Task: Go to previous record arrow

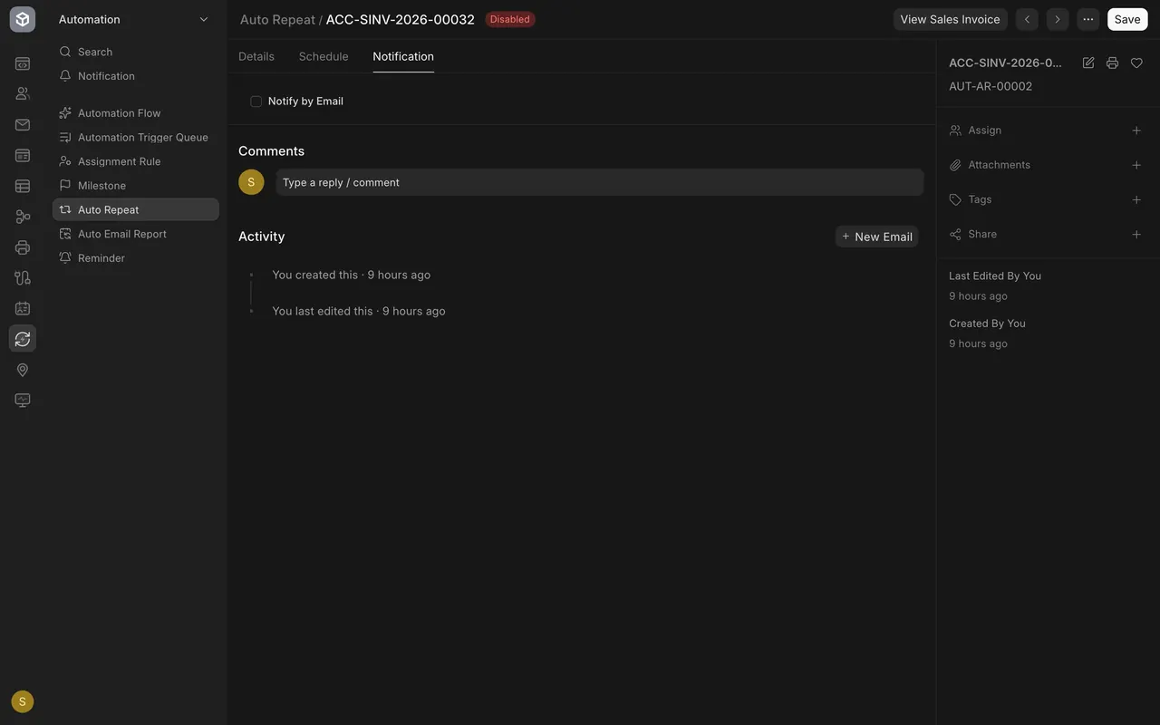Action: pos(1027,19)
